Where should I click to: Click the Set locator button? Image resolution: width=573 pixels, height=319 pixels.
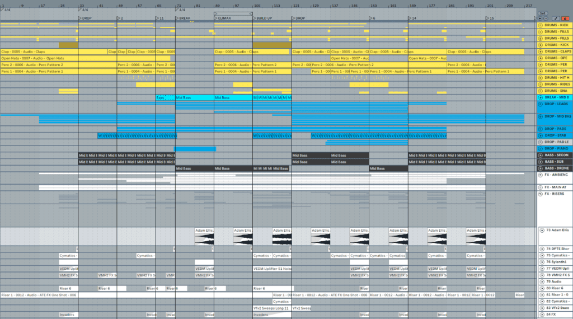pos(542,13)
